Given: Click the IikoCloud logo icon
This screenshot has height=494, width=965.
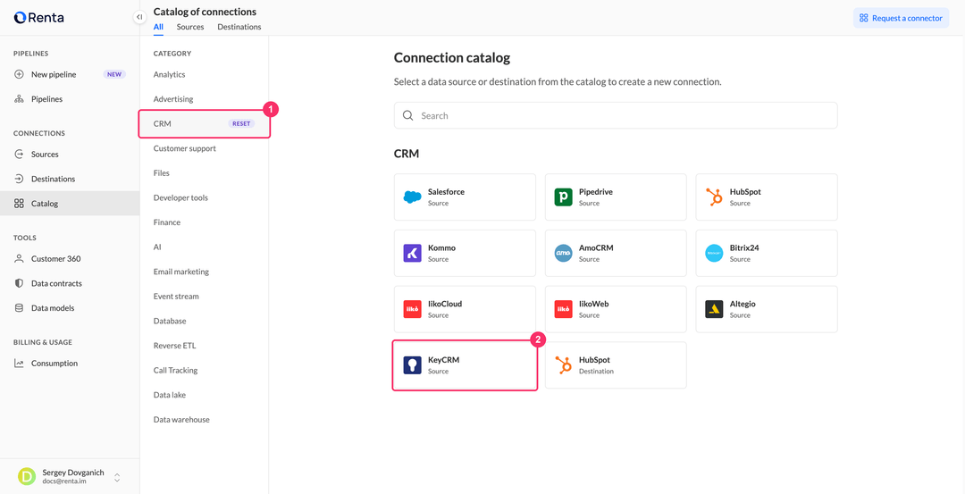Looking at the screenshot, I should pyautogui.click(x=412, y=309).
